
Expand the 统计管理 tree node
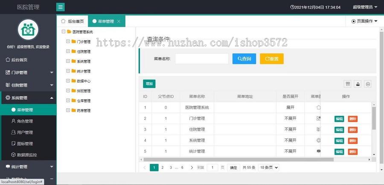pyautogui.click(x=68, y=71)
